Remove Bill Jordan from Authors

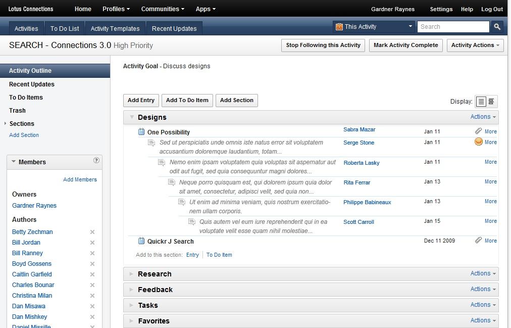coord(92,243)
